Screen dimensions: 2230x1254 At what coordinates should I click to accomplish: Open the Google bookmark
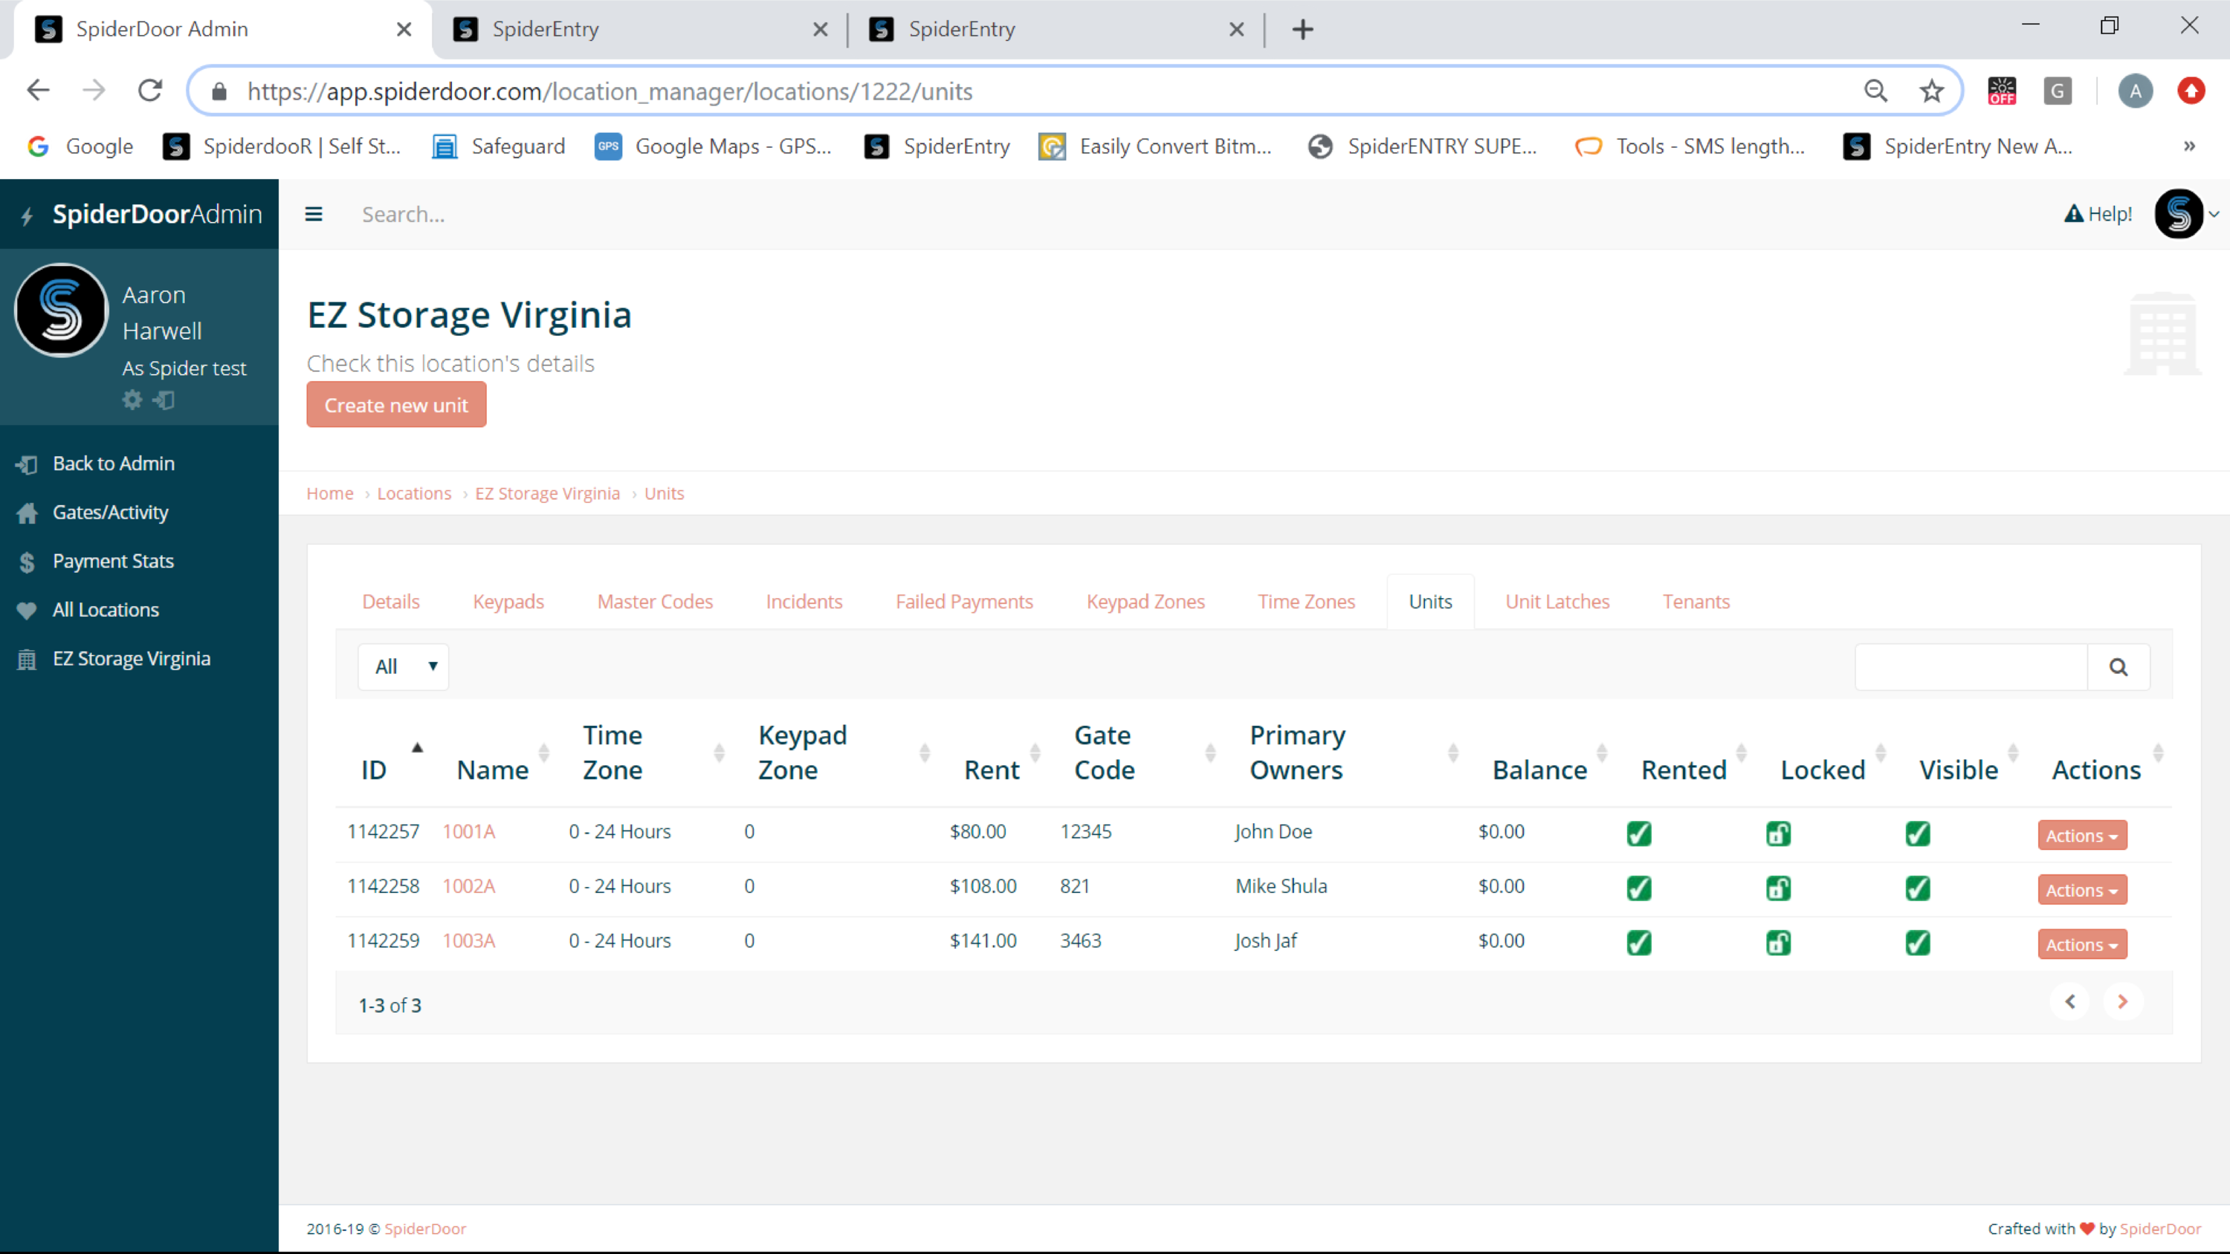click(x=80, y=146)
